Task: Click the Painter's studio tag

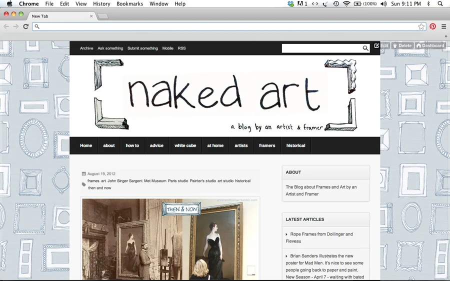Action: 202,181
